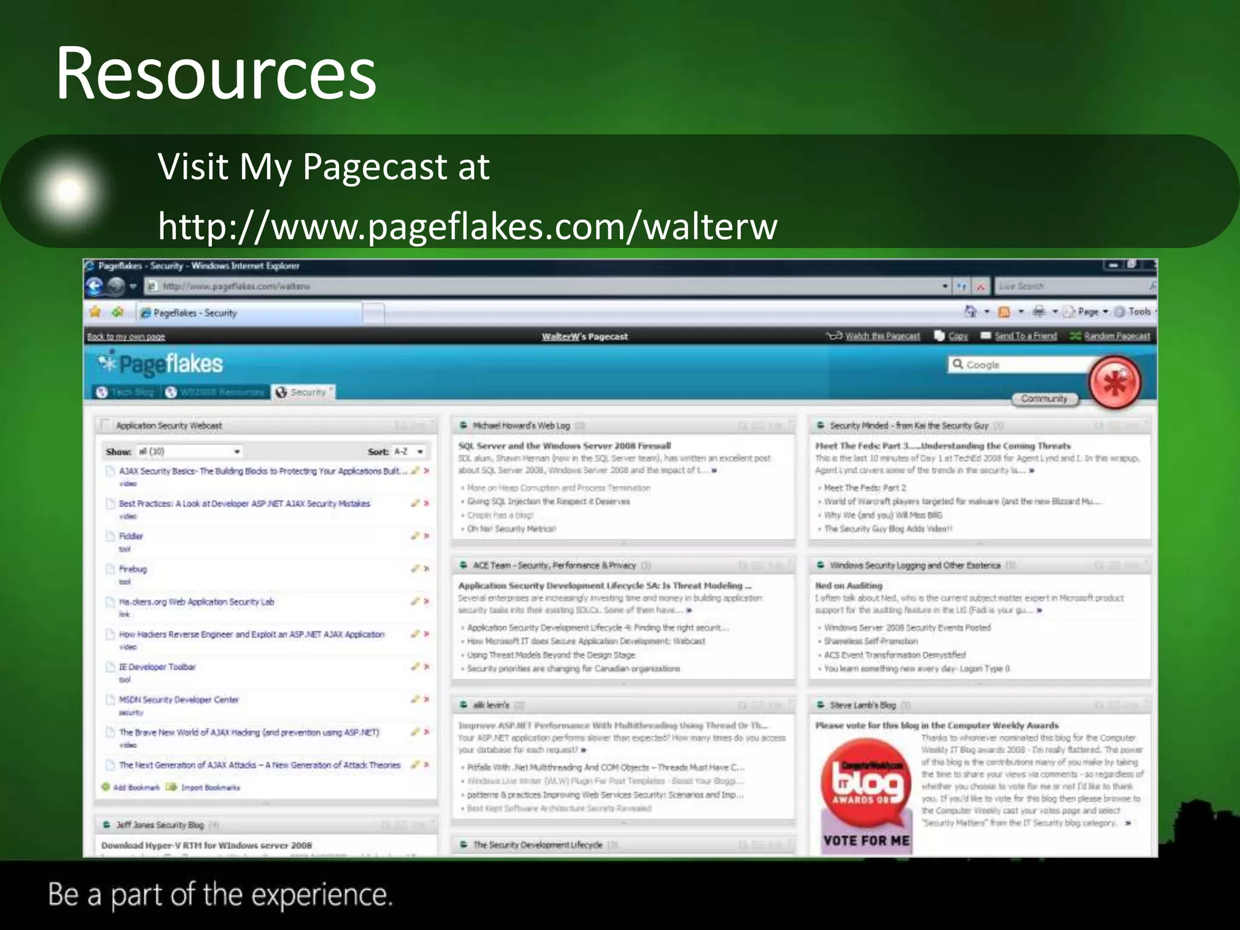
Task: Open SQL Server and Windows Server 2008 Firewall post
Action: tap(564, 446)
